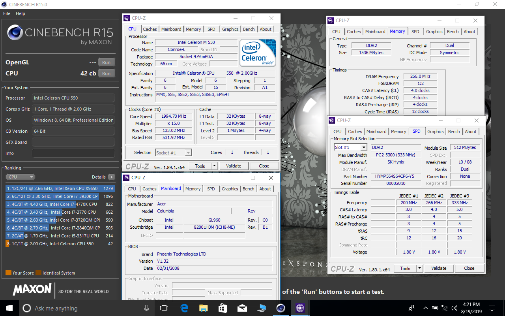Expand ranking Details arrow button

(112, 177)
